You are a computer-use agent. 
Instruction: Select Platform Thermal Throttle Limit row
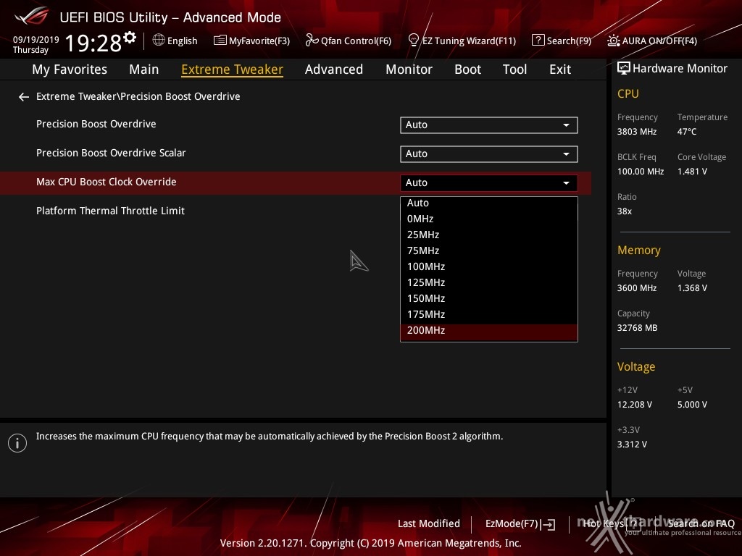110,211
